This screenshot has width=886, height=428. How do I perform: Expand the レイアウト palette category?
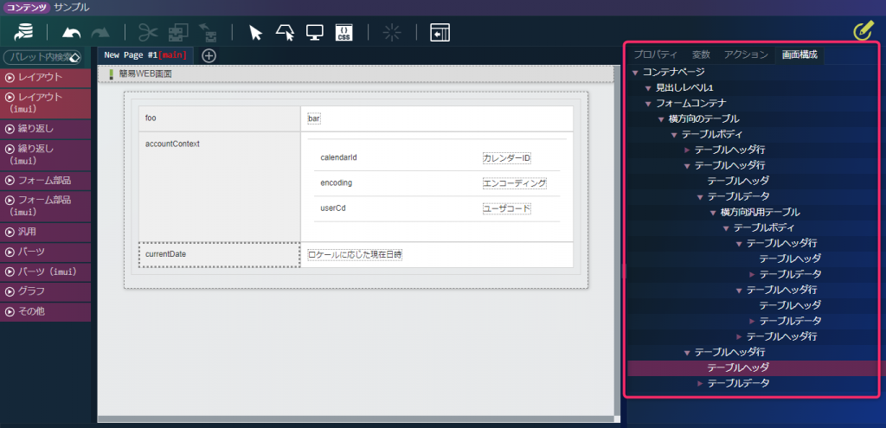pyautogui.click(x=45, y=77)
